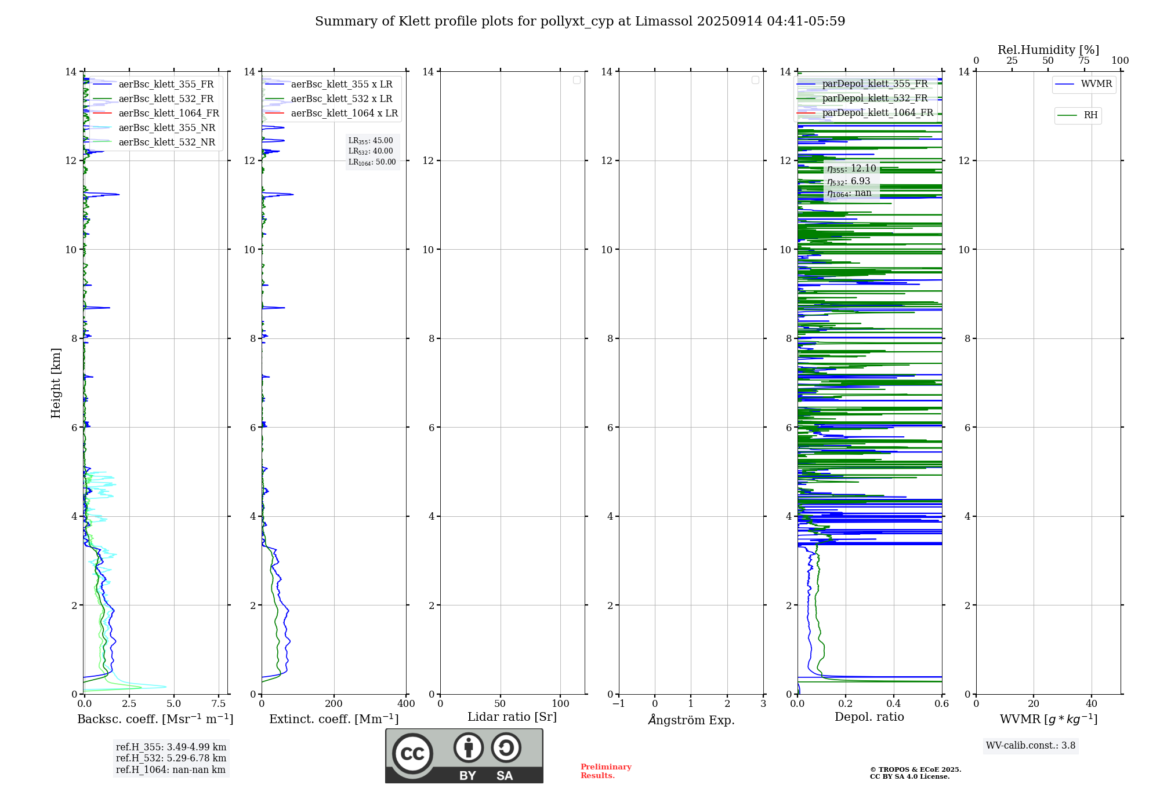Screen dimensions: 1160x788
Task: Click the Height [km] axis label
Action: coord(56,383)
